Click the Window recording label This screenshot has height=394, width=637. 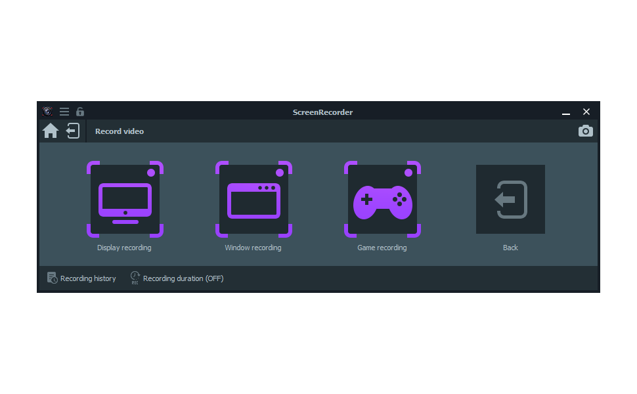253,248
